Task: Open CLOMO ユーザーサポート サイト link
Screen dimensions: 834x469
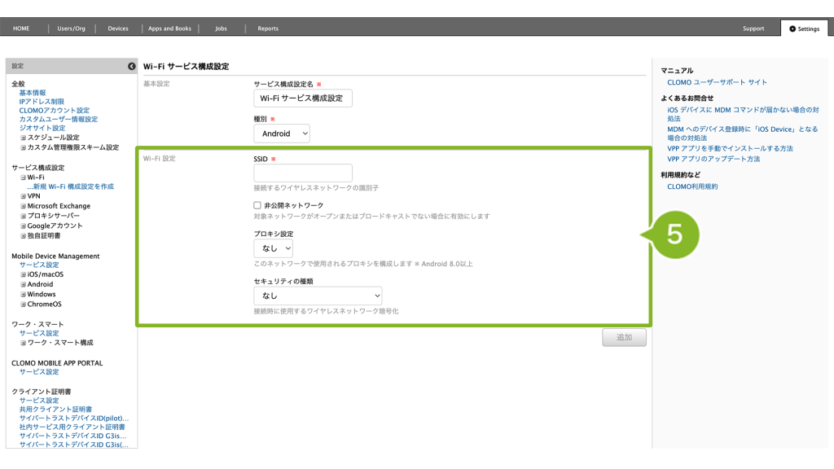Action: [x=717, y=82]
